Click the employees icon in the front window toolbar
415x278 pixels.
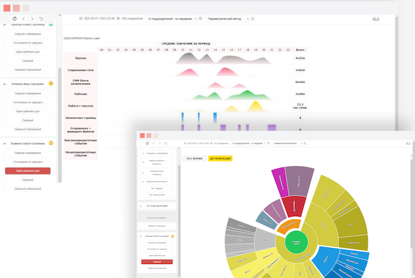pos(211,143)
